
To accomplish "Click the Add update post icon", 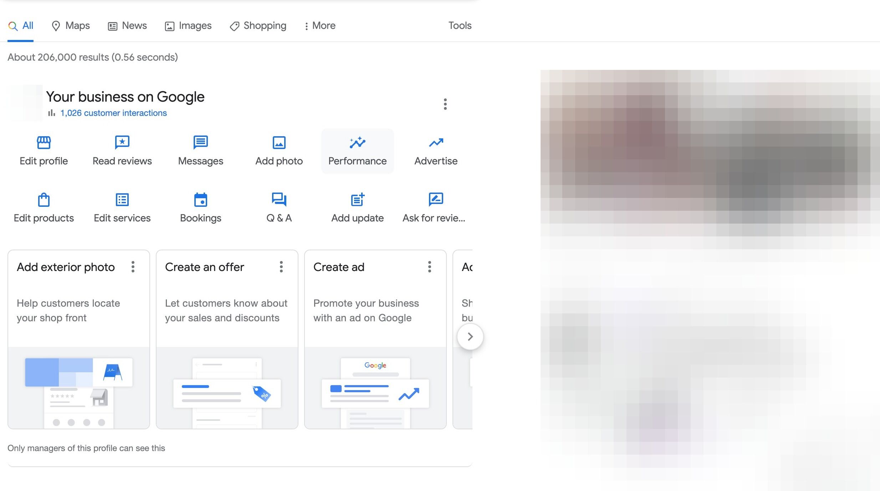I will pos(358,200).
